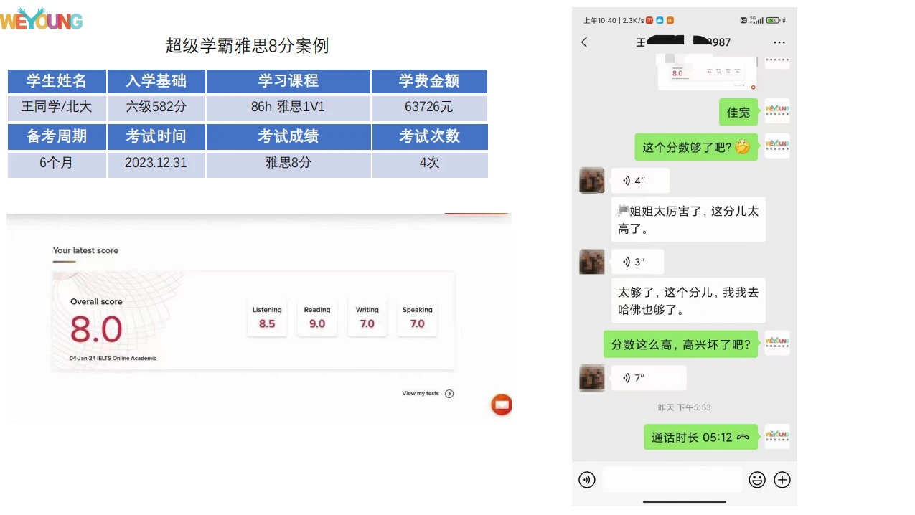Click the 2023.12.31 cell
The height and width of the screenshot is (515, 915).
coord(156,164)
